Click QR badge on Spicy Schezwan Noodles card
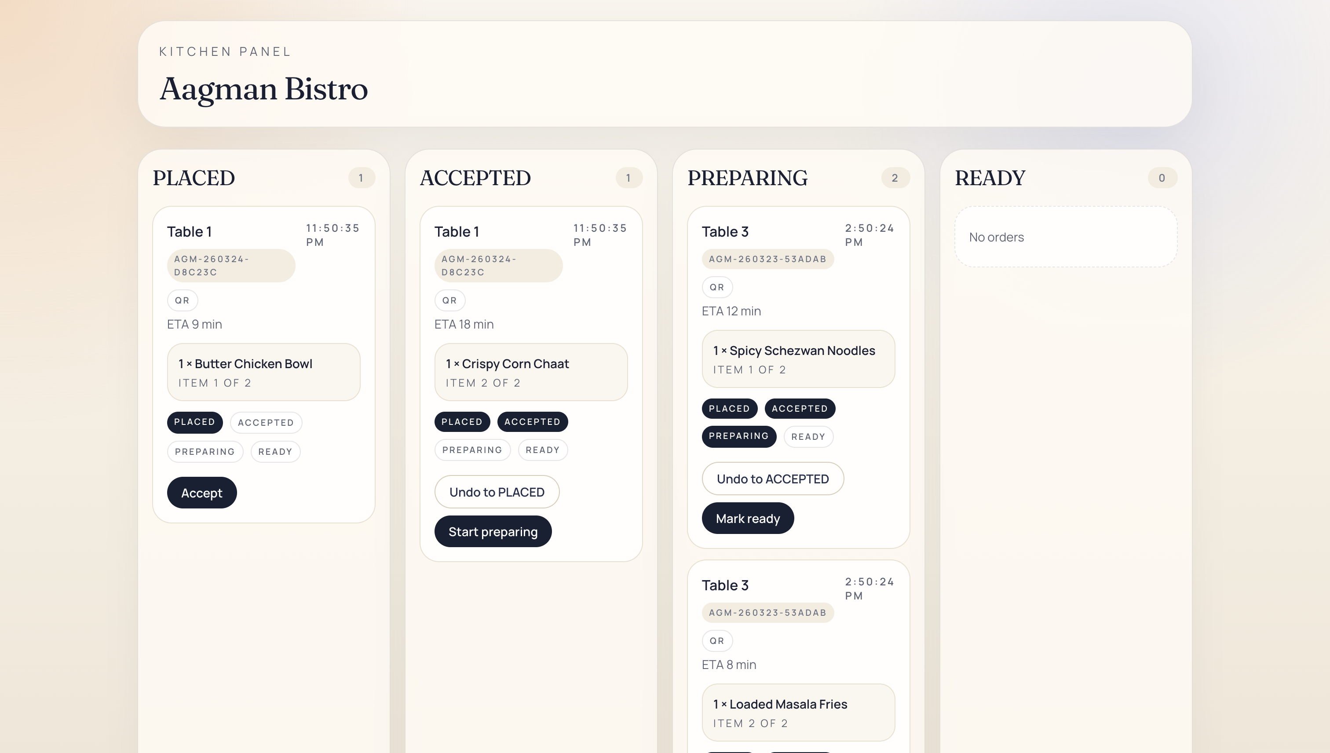Viewport: 1330px width, 753px height. [x=717, y=287]
